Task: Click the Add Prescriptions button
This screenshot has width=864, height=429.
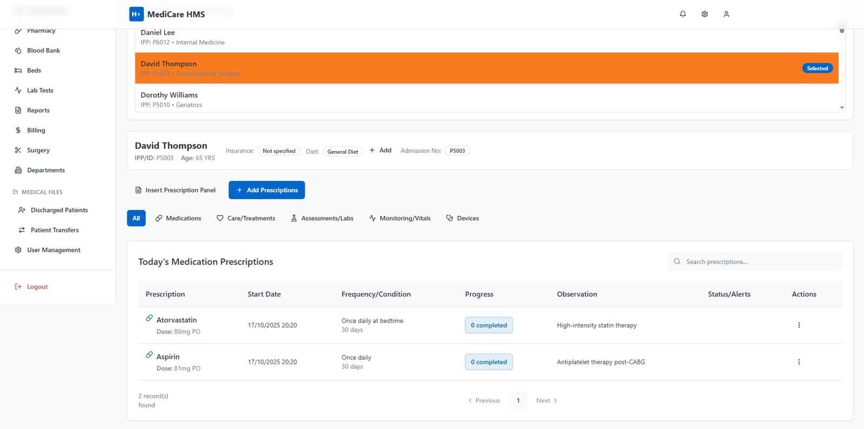Action: point(267,190)
